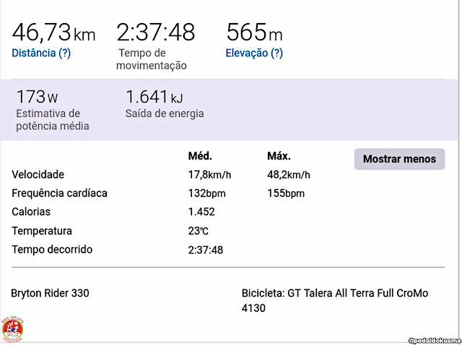The width and height of the screenshot is (462, 345).
Task: Click the Estimativa de potência média label
Action: (52, 120)
